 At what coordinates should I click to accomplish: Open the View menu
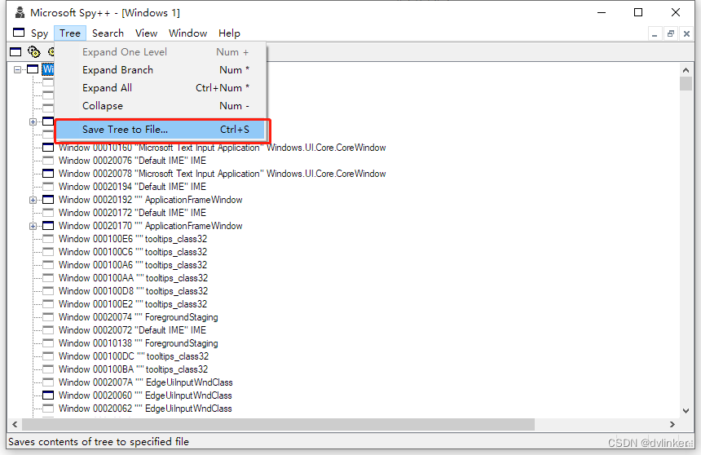(x=146, y=33)
